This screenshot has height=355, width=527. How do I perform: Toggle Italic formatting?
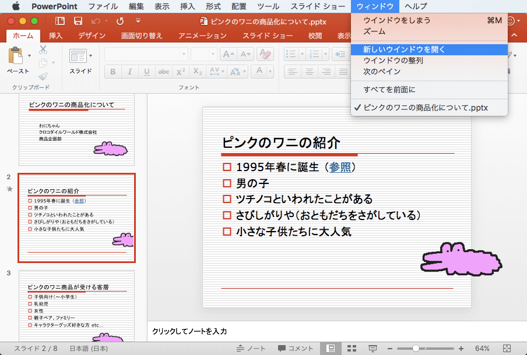pos(130,72)
